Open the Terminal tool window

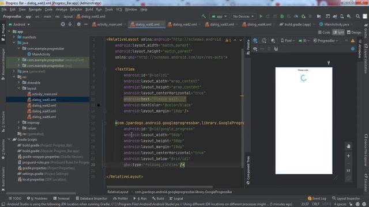tap(62, 198)
